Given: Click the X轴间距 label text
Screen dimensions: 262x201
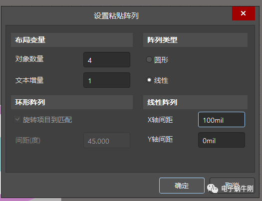Looking at the screenshot, I should click(x=160, y=120).
